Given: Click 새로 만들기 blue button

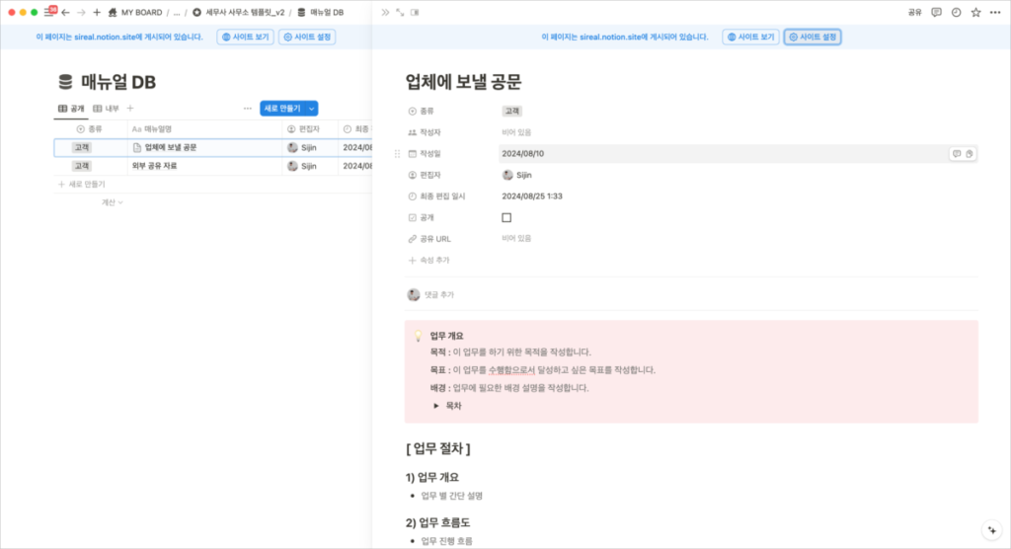Looking at the screenshot, I should 282,109.
